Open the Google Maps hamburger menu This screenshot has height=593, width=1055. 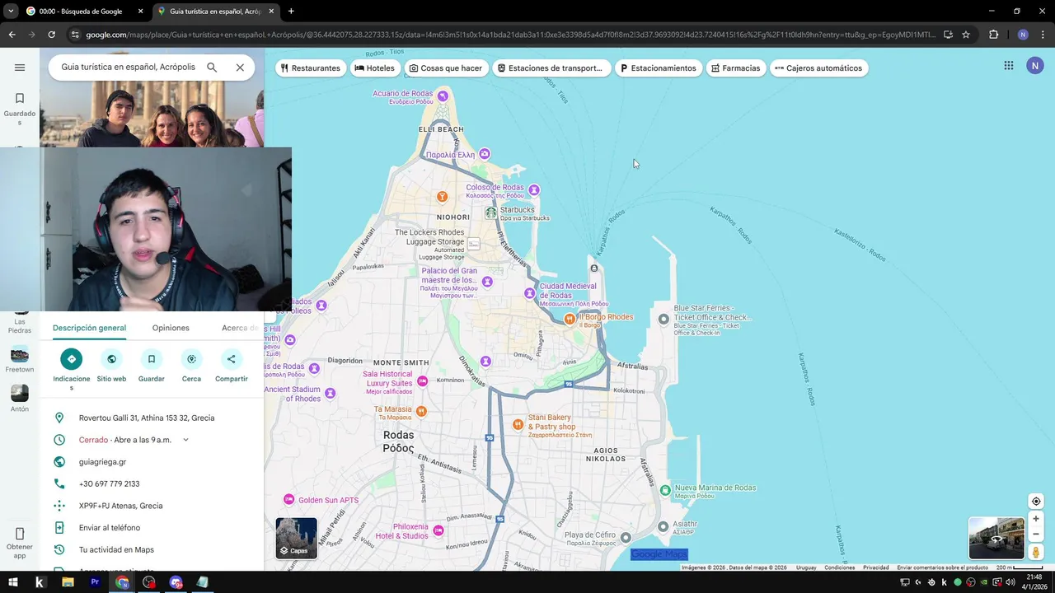click(20, 68)
